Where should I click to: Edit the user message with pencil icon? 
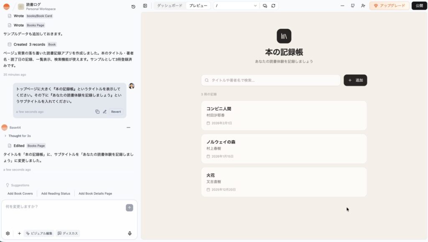tap(105, 112)
